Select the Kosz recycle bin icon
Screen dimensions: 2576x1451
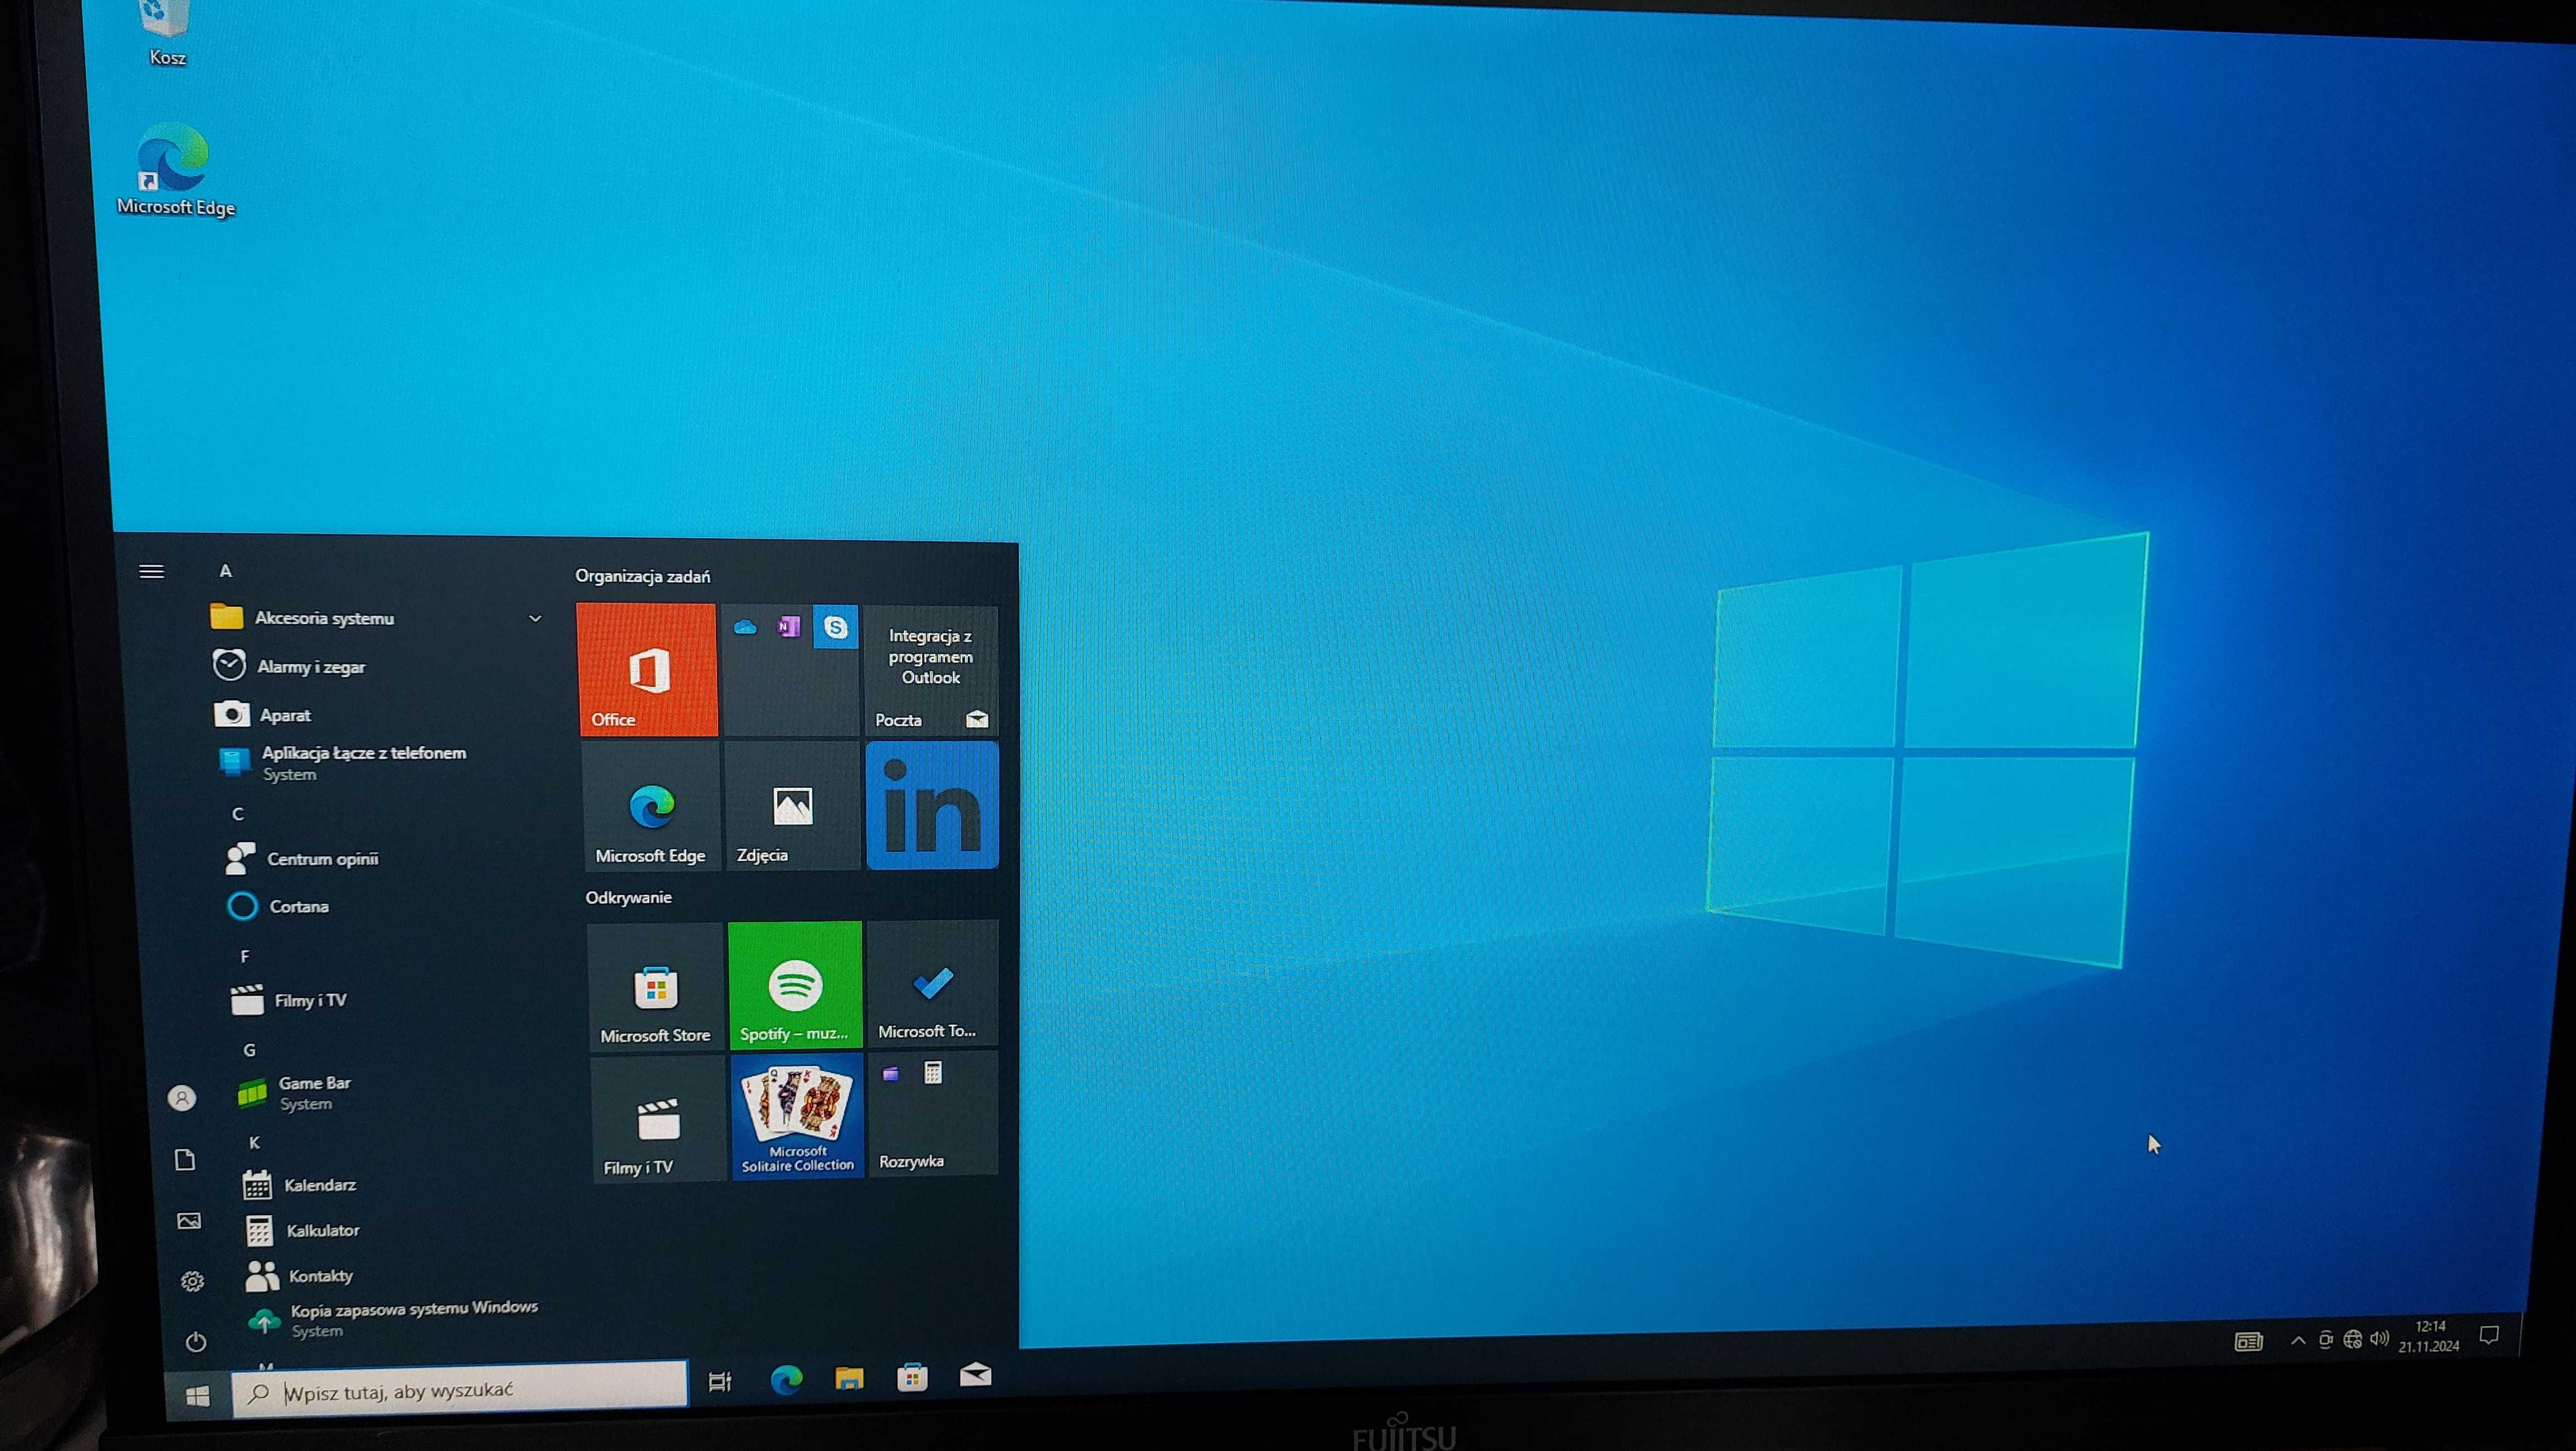pyautogui.click(x=166, y=33)
